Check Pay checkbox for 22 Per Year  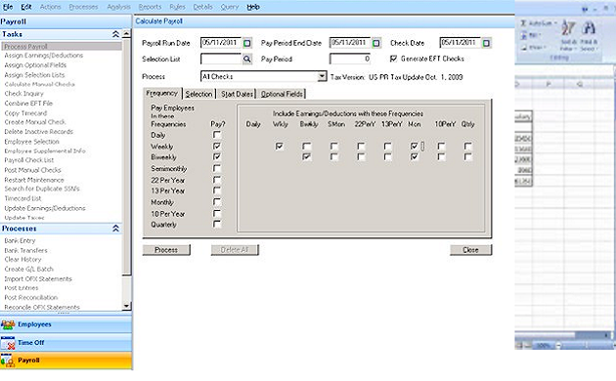click(217, 180)
